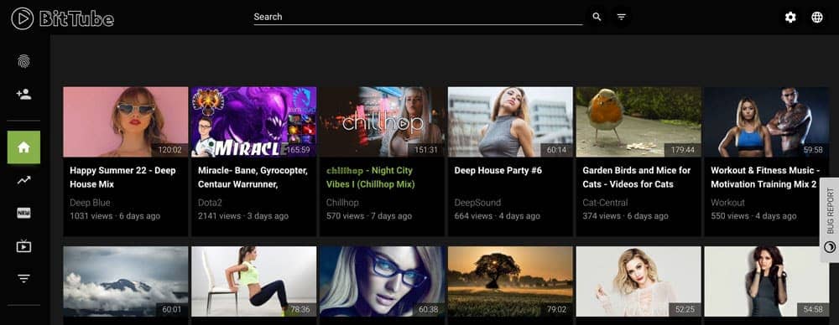Open the sidebar filter list icon
The width and height of the screenshot is (839, 325).
tap(23, 278)
